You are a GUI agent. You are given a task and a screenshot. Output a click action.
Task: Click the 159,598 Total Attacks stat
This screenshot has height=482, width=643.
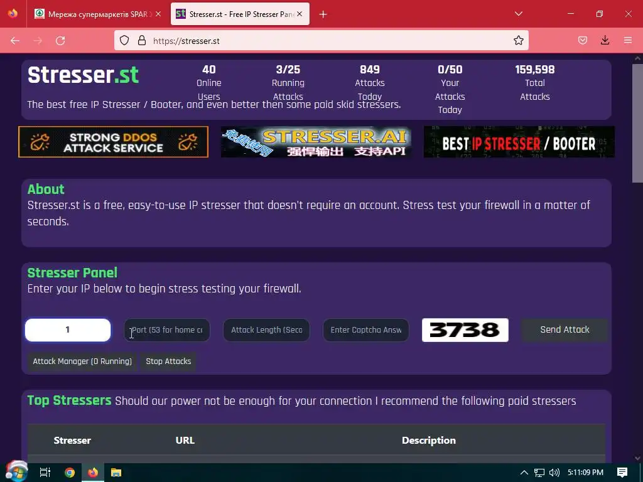tap(535, 82)
